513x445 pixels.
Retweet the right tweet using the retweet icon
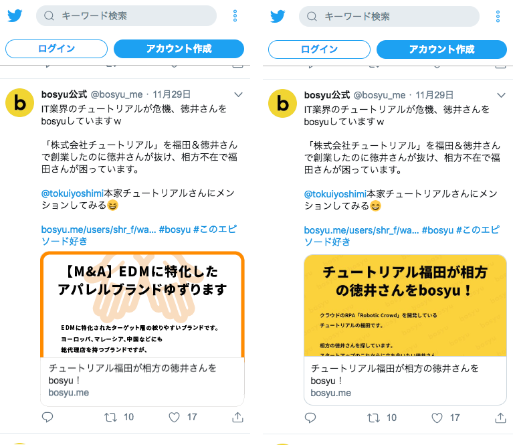(373, 418)
